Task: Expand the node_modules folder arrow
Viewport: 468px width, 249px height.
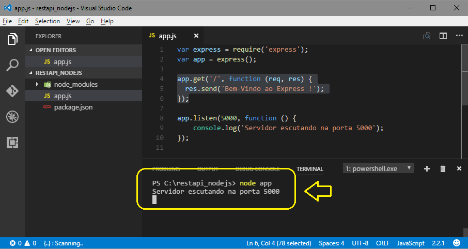Action: (37, 85)
